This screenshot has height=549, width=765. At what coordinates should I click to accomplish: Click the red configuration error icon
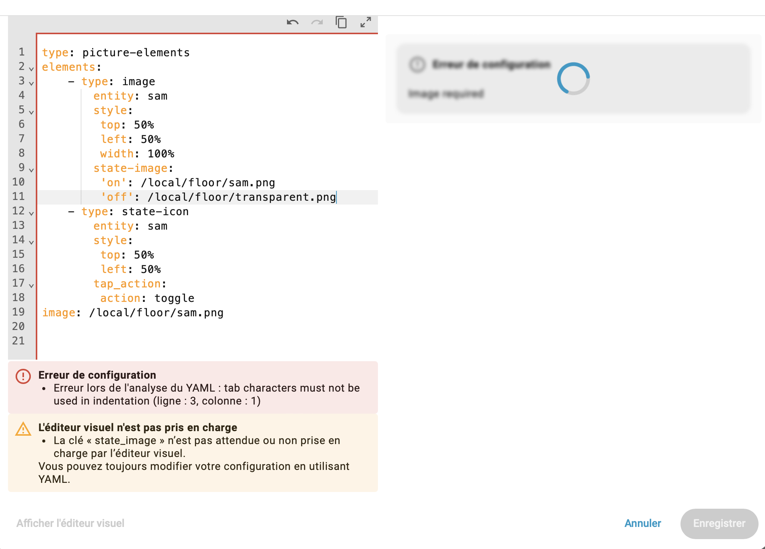pos(23,376)
